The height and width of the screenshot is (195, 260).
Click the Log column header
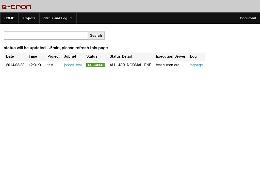(193, 56)
